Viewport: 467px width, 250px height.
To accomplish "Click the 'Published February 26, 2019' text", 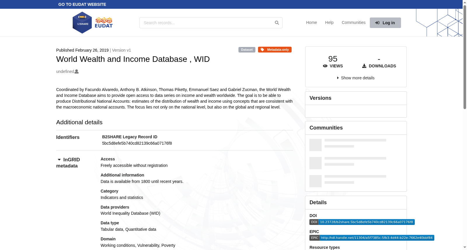I will [82, 50].
